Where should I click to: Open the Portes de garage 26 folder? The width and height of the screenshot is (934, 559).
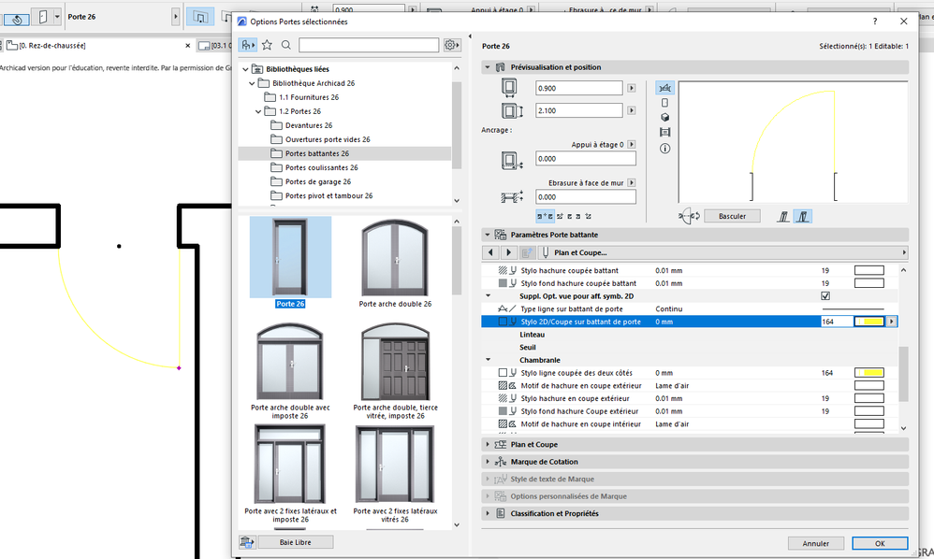point(317,181)
